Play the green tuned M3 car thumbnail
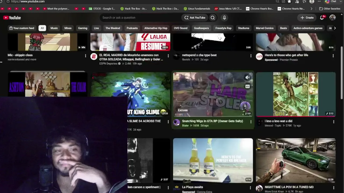This screenshot has height=193, width=344. [x=296, y=160]
